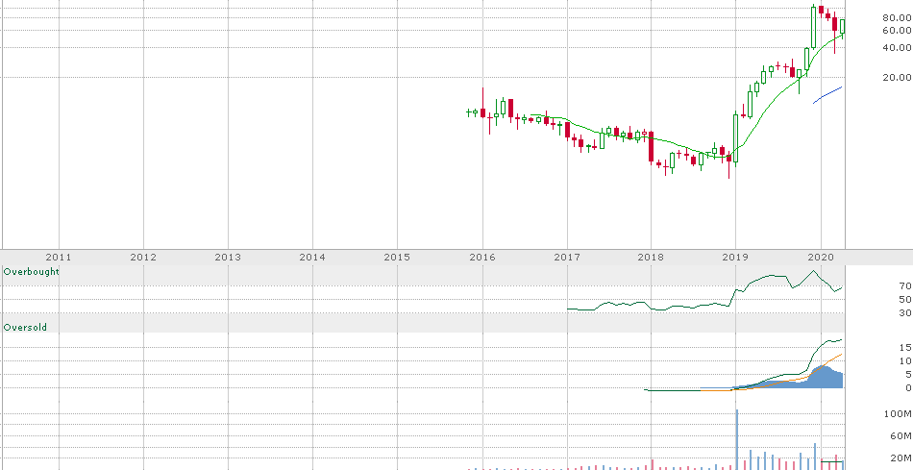The width and height of the screenshot is (913, 470).
Task: Select the 60.00 price axis value
Action: pyautogui.click(x=897, y=31)
